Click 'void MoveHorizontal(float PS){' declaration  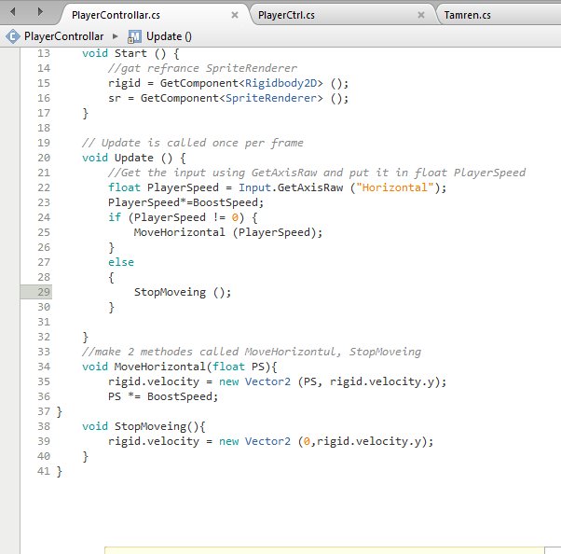coord(180,367)
